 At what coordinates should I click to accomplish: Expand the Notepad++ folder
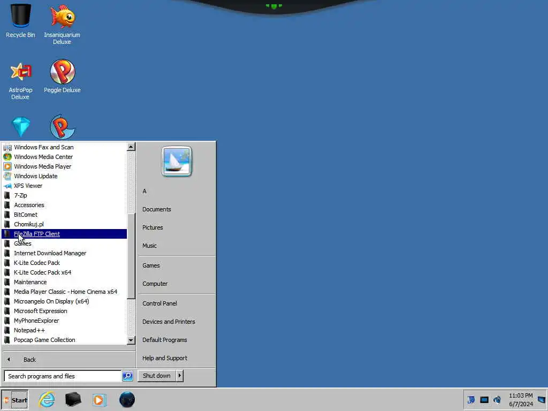coord(64,330)
